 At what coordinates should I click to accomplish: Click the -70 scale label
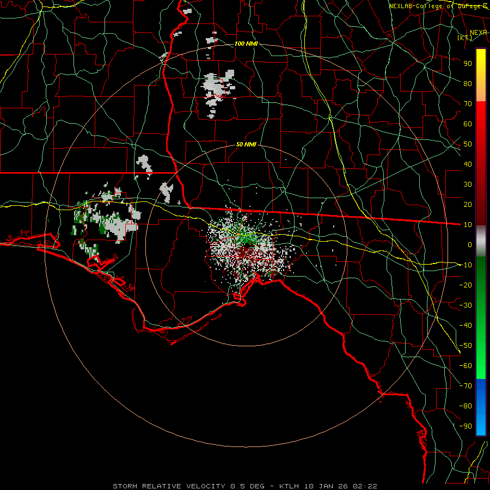[465, 386]
